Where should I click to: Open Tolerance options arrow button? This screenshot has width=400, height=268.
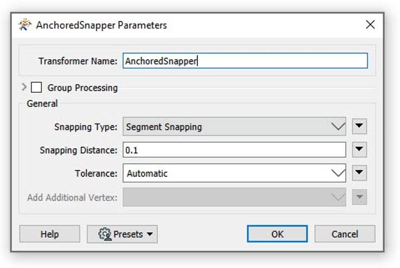[x=359, y=173]
